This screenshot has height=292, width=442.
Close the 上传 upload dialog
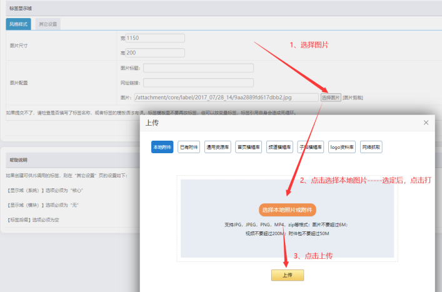coord(426,123)
